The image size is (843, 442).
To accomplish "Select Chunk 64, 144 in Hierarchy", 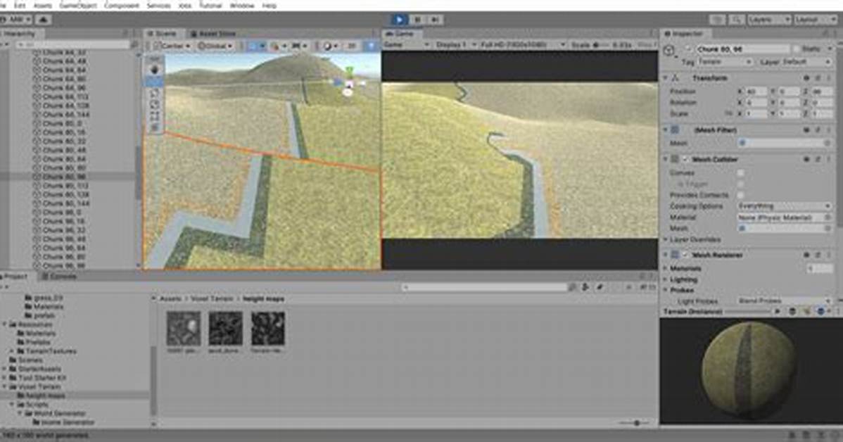I will point(66,115).
